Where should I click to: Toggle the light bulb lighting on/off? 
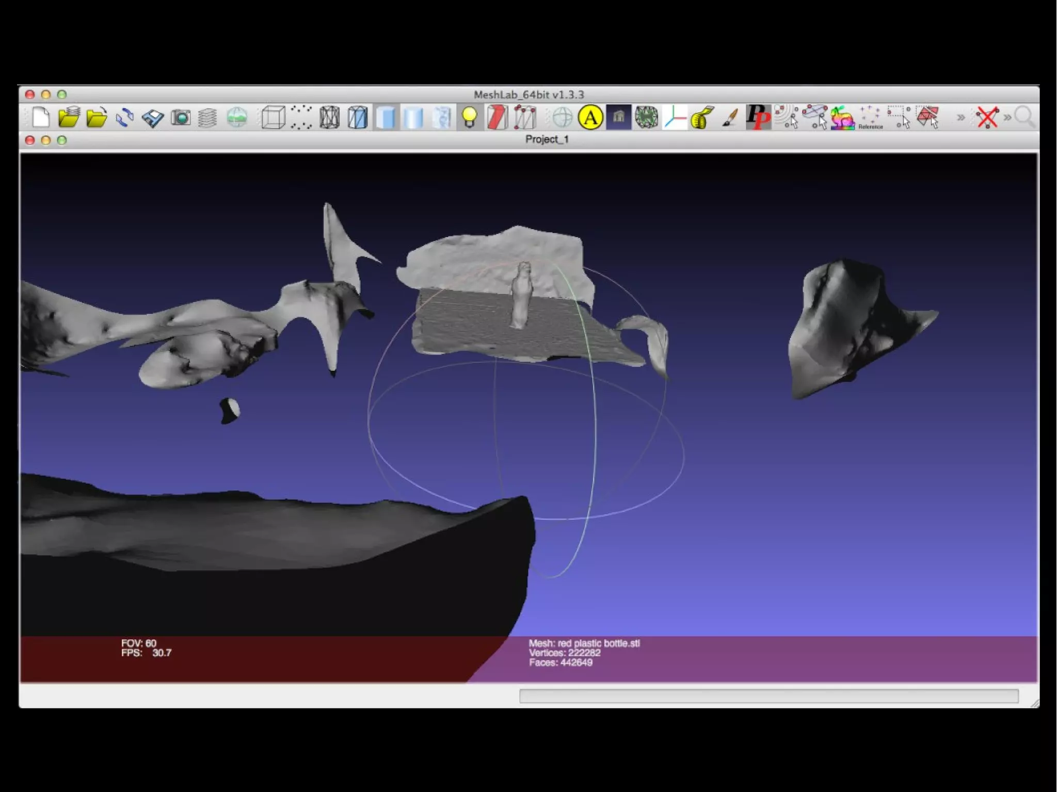point(469,118)
